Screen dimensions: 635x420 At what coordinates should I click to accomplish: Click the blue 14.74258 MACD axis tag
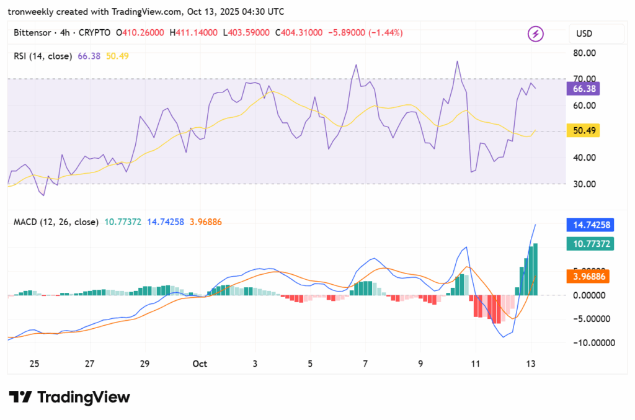click(x=590, y=225)
